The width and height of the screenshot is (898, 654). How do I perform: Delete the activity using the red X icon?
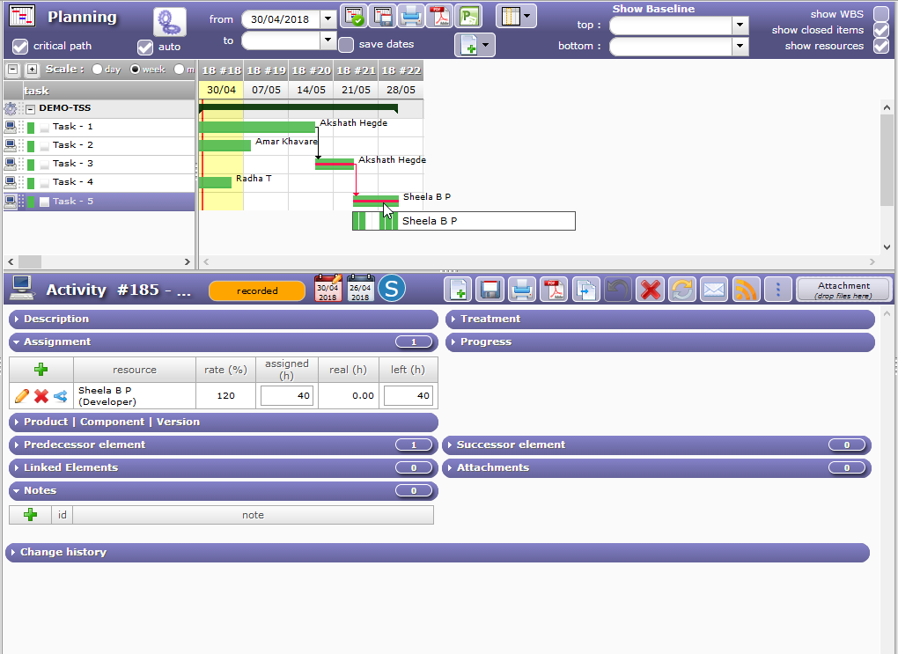[650, 290]
